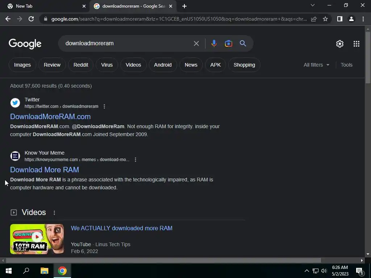371x278 pixels.
Task: Open the search Tools options
Action: point(346,65)
